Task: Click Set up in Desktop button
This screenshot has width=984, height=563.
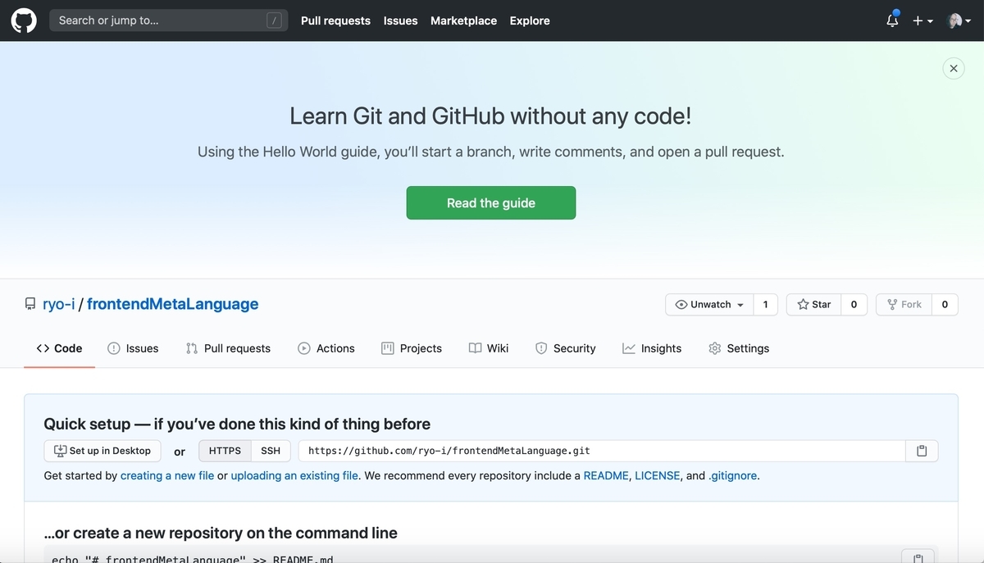Action: pyautogui.click(x=102, y=451)
